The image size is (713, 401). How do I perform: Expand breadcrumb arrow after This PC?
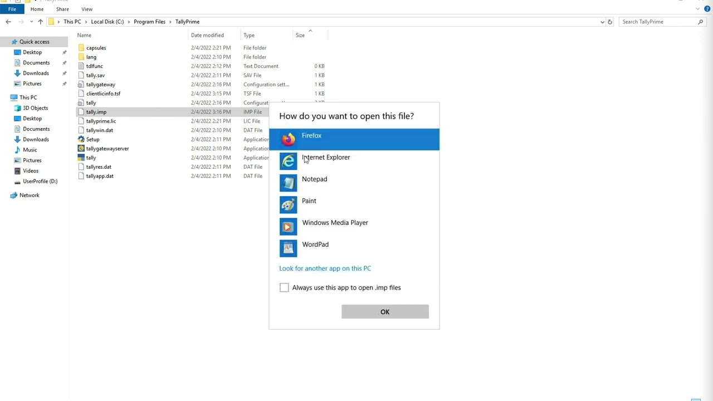coord(86,22)
